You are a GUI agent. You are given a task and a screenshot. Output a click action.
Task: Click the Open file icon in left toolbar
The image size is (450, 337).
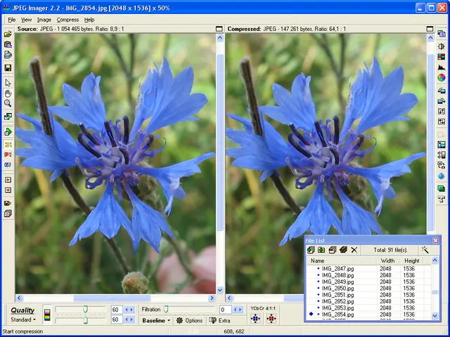tap(8, 34)
